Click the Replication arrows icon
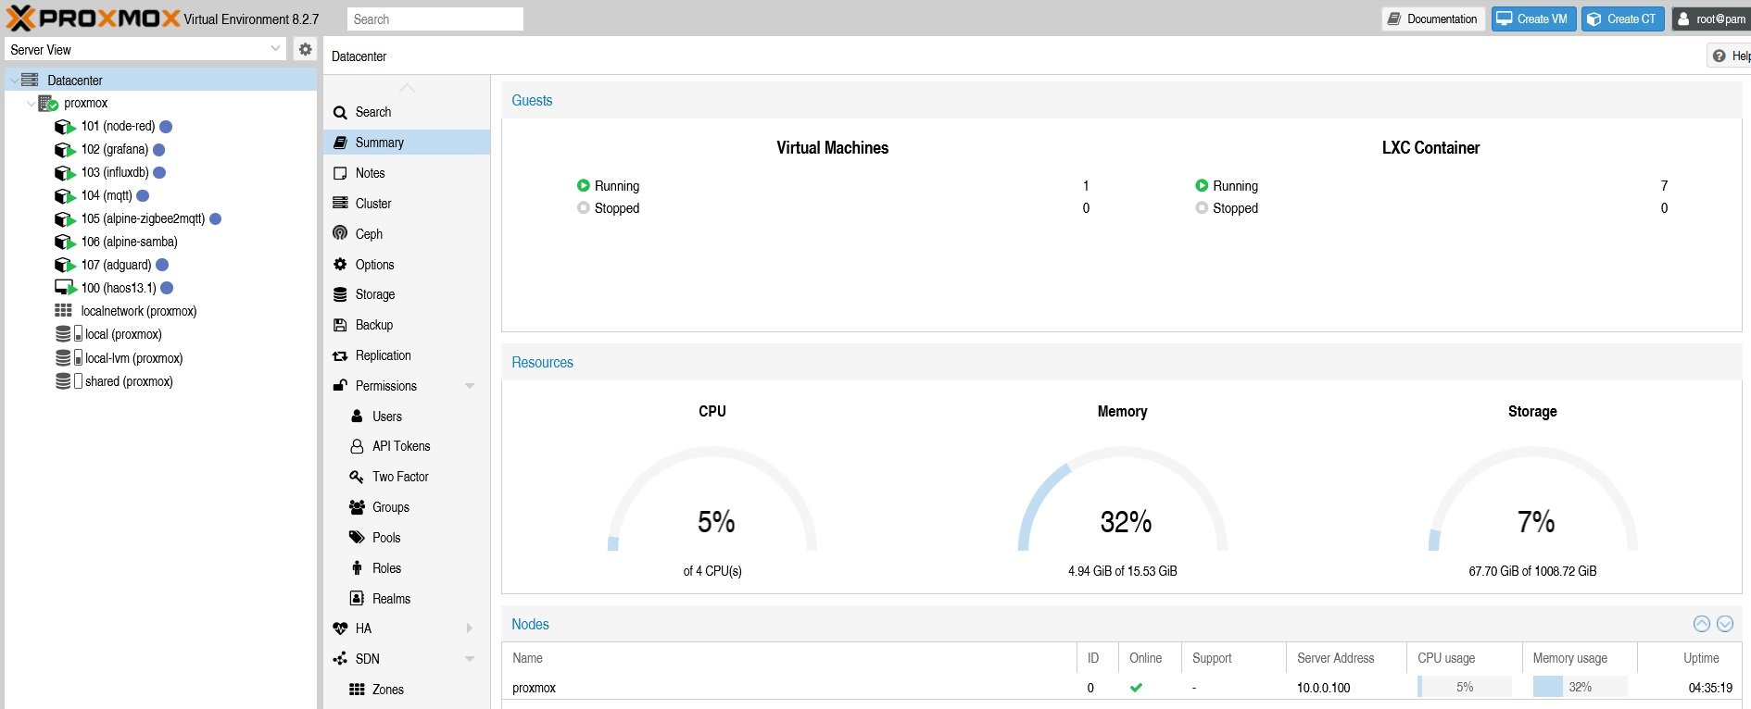 pos(340,355)
